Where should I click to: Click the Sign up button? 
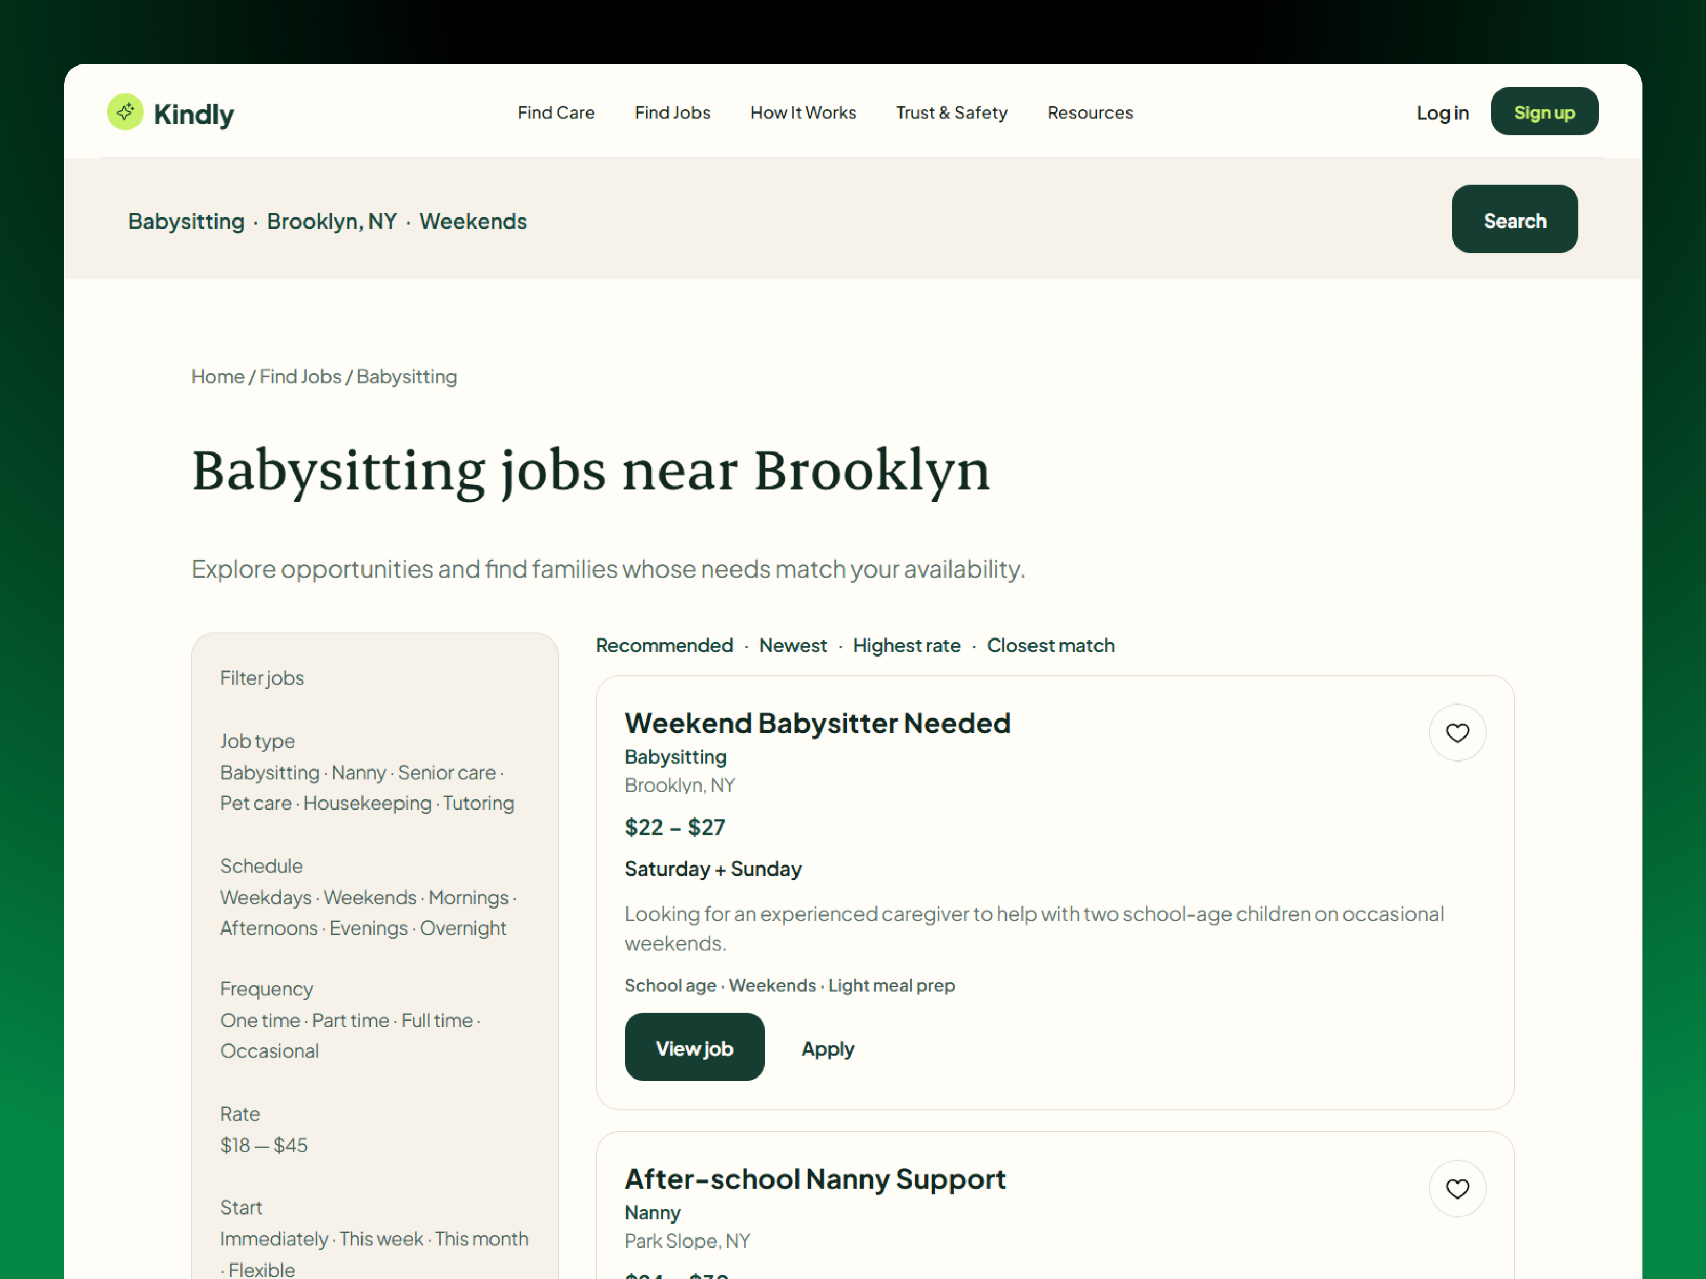click(1544, 112)
